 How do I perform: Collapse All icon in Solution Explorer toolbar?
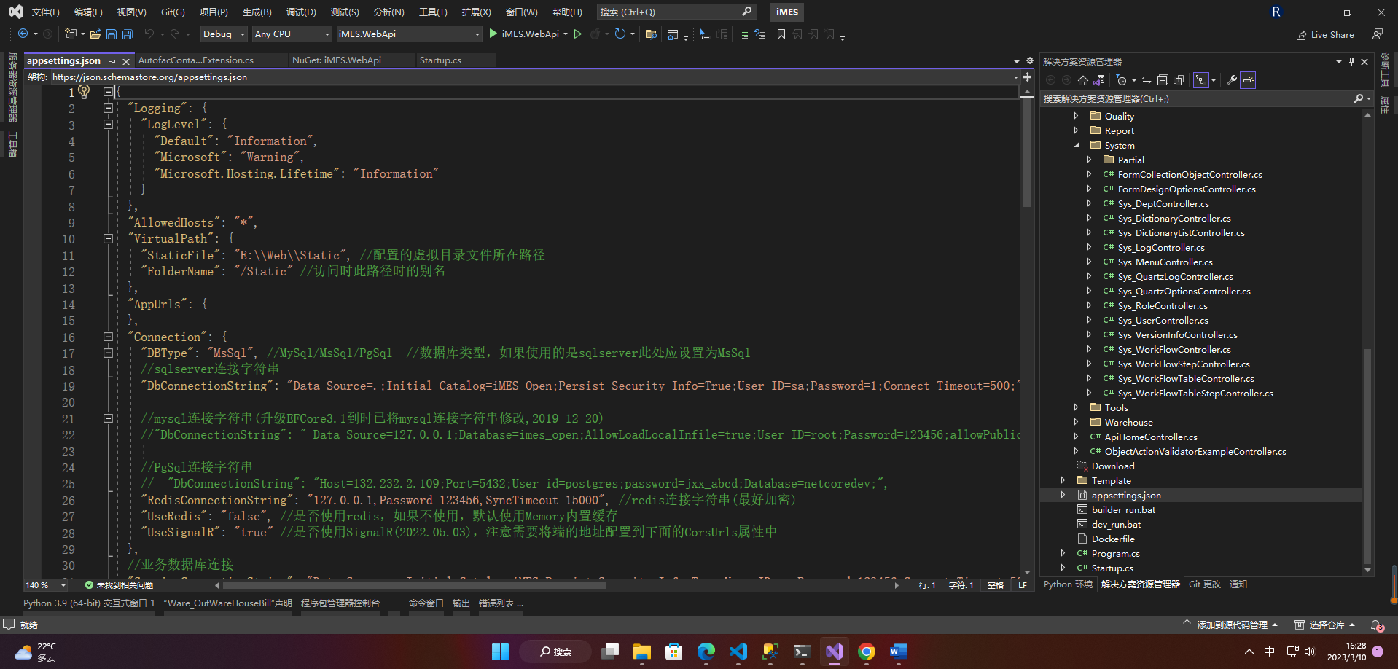point(1163,80)
